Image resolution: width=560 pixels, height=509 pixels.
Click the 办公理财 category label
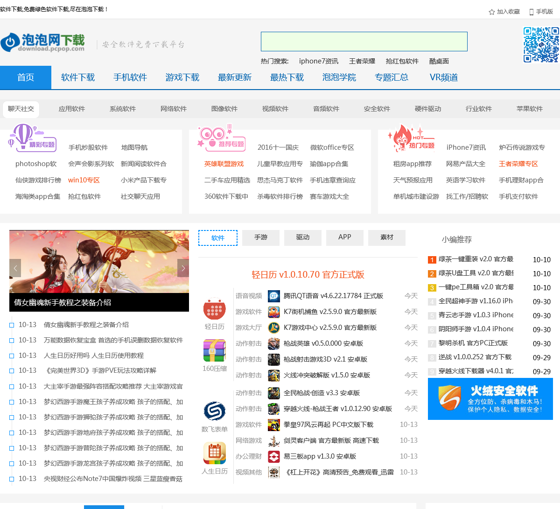(249, 456)
